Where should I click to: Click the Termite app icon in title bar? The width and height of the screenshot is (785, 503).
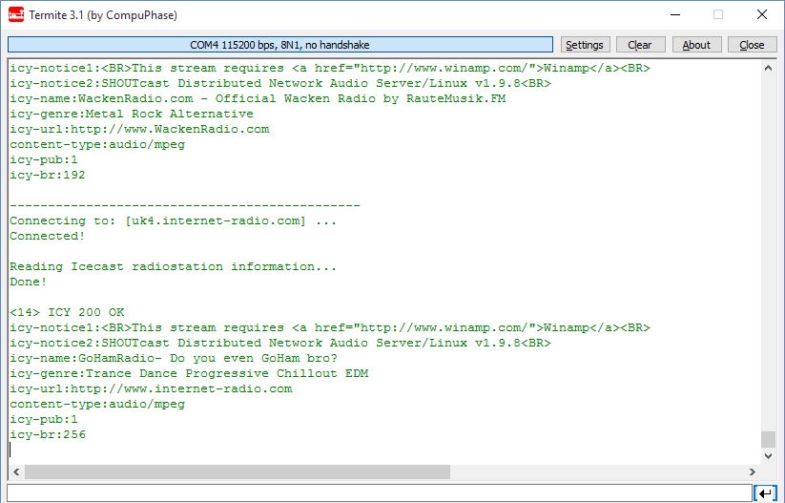tap(15, 15)
